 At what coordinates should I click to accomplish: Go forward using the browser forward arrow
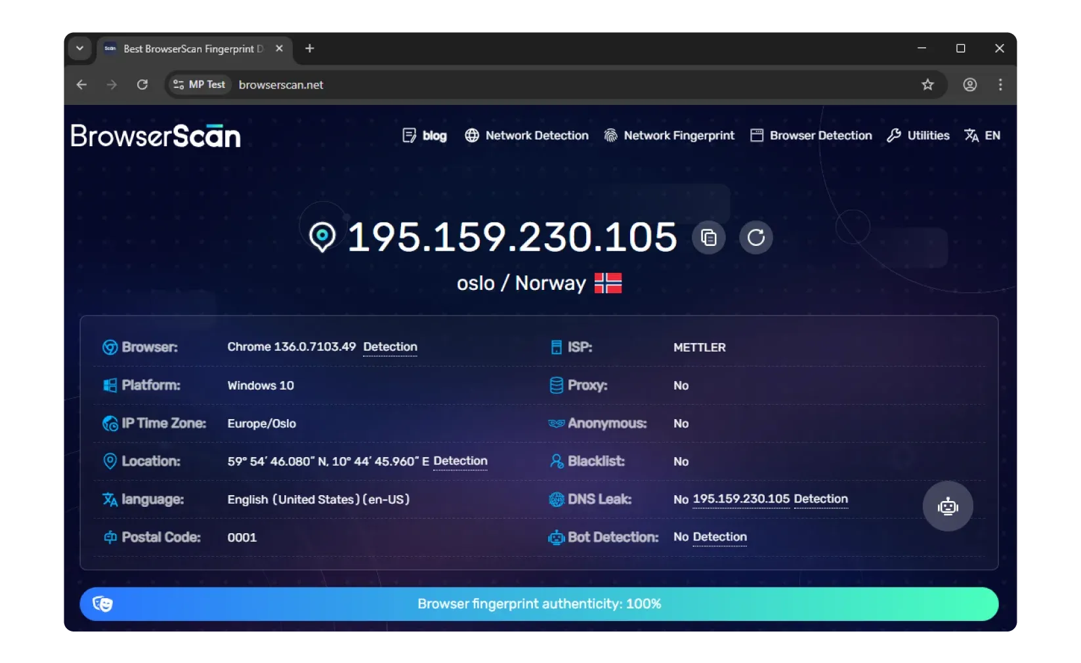[x=112, y=85]
